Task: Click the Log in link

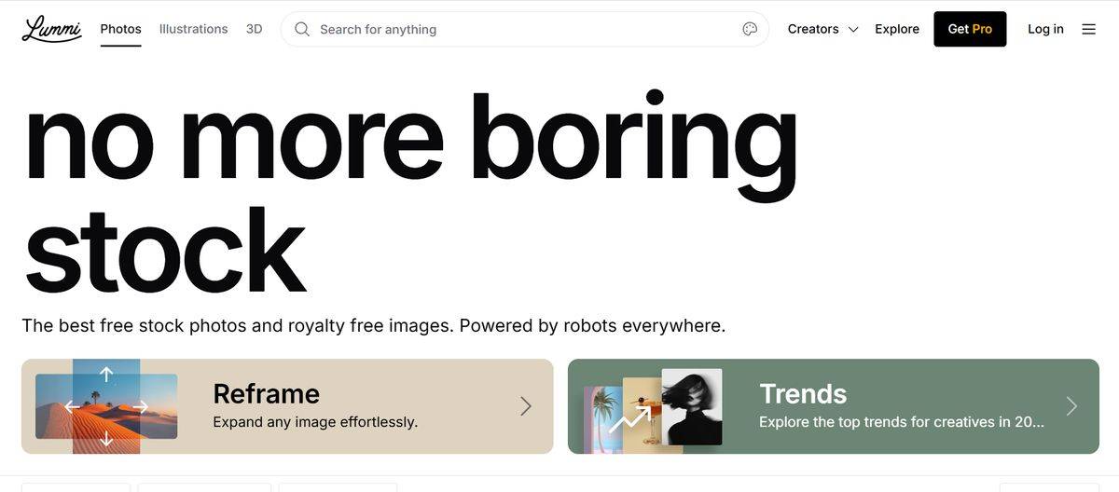Action: pos(1045,29)
